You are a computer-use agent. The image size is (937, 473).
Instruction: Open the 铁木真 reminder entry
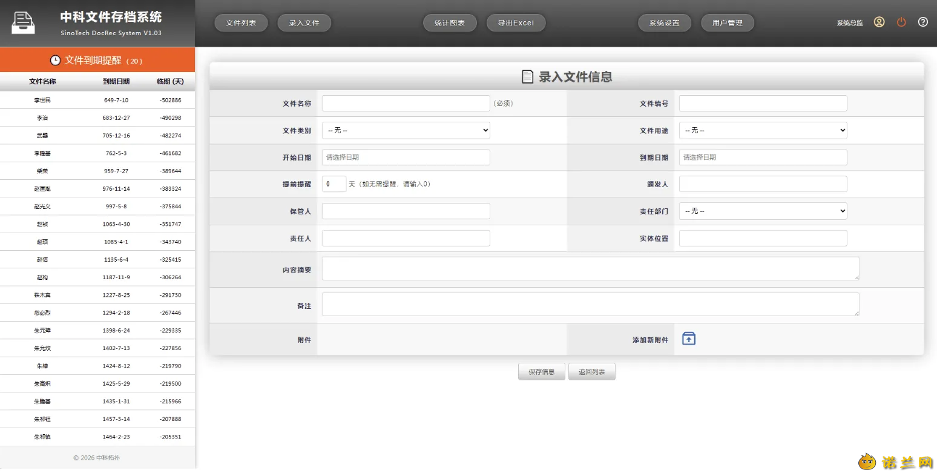click(x=97, y=295)
